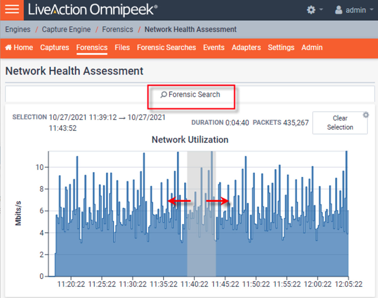Image resolution: width=378 pixels, height=298 pixels.
Task: Click the Forensic Search magnifier icon
Action: click(163, 95)
